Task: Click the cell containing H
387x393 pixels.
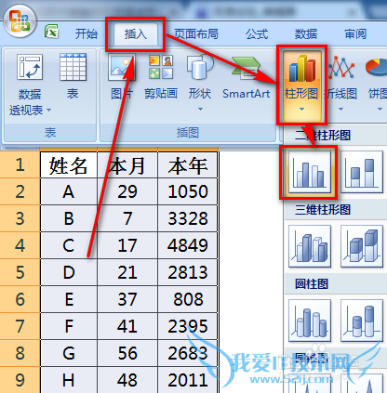Action: coord(69,380)
